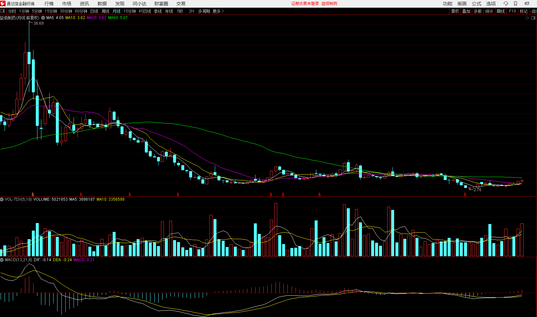Toggle the left side panel icon
This screenshot has width=537, height=317.
tap(3, 11)
